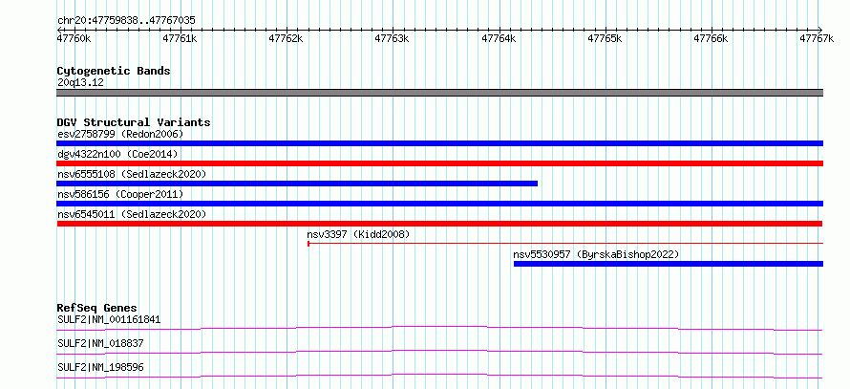Select the blue nsv6555108 variant bar
This screenshot has width=850, height=389.
(297, 184)
